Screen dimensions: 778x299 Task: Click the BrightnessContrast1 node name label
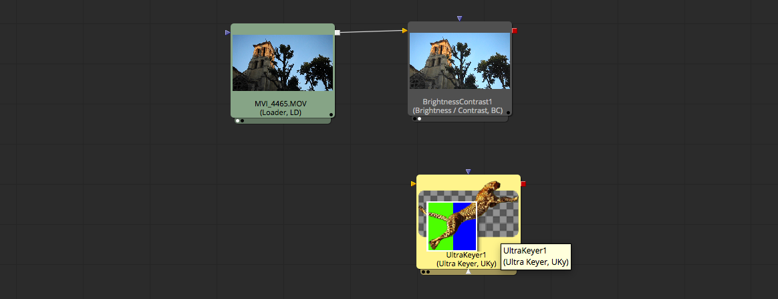[x=457, y=102]
